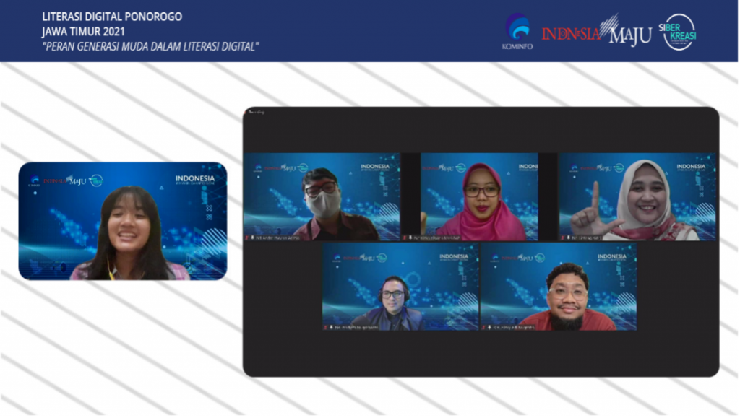Click the Indonesia Maju logo in the header
Image resolution: width=740 pixels, height=418 pixels.
(596, 32)
